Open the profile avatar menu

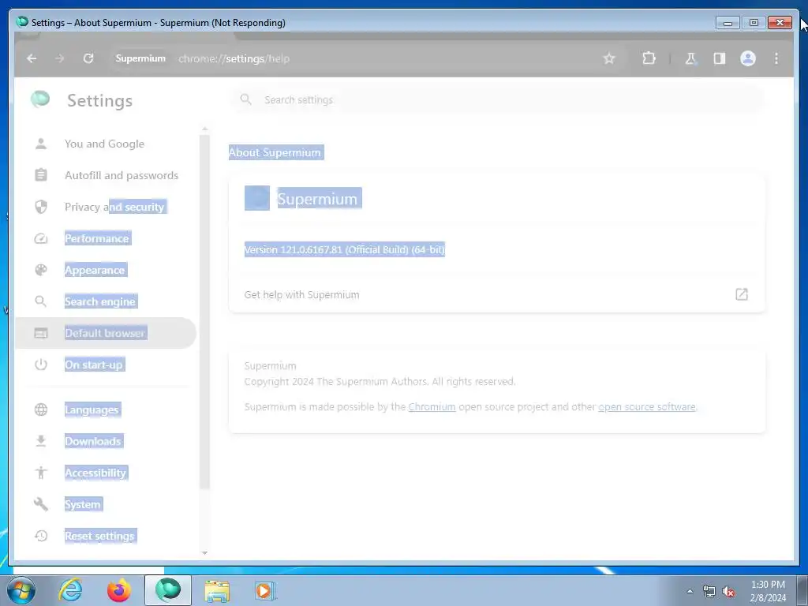pos(748,58)
